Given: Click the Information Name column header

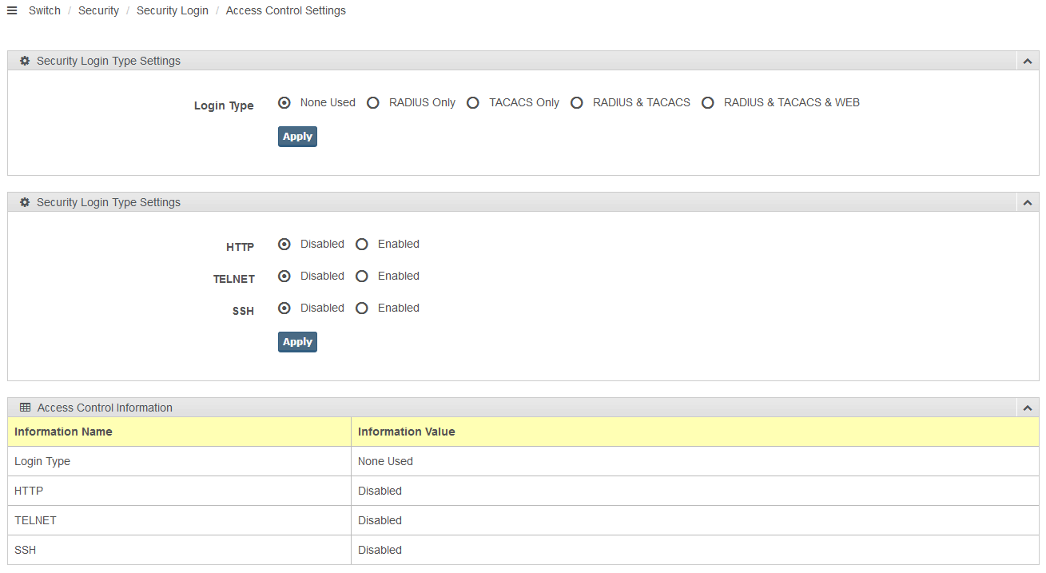Looking at the screenshot, I should 63,432.
